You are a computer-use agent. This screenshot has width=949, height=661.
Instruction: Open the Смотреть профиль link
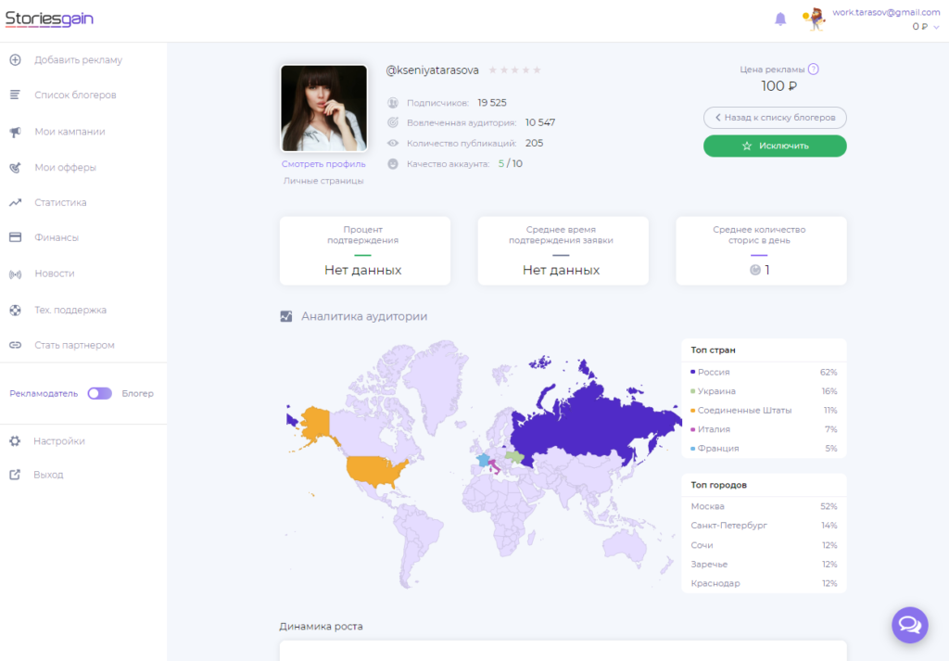coord(323,164)
